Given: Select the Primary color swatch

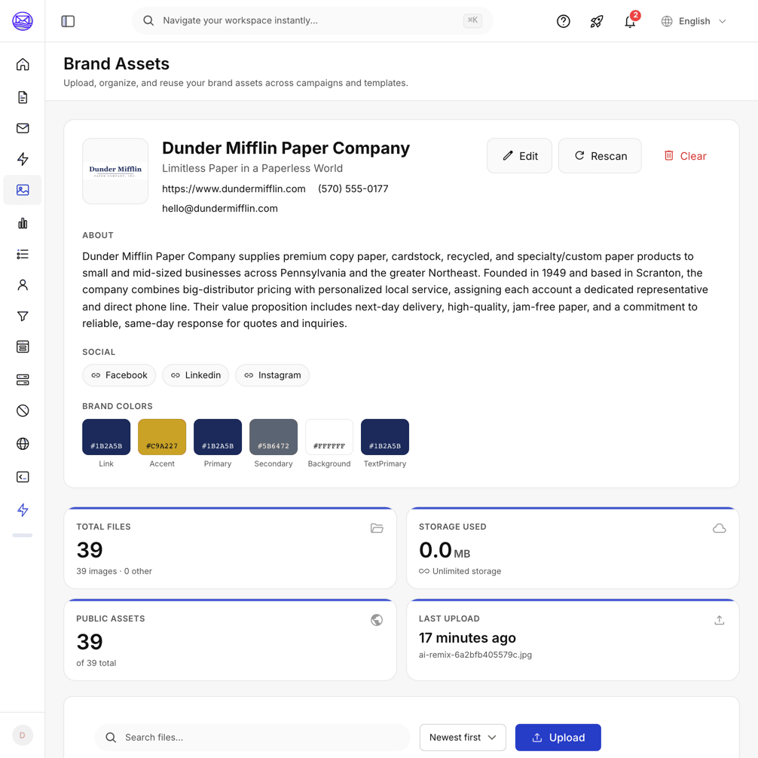Looking at the screenshot, I should click(218, 437).
